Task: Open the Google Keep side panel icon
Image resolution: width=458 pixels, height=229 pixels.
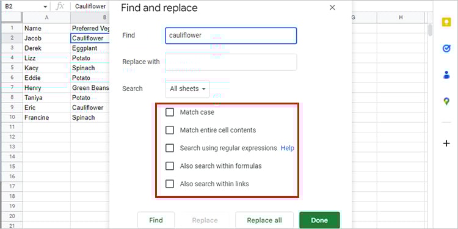Action: tap(446, 23)
